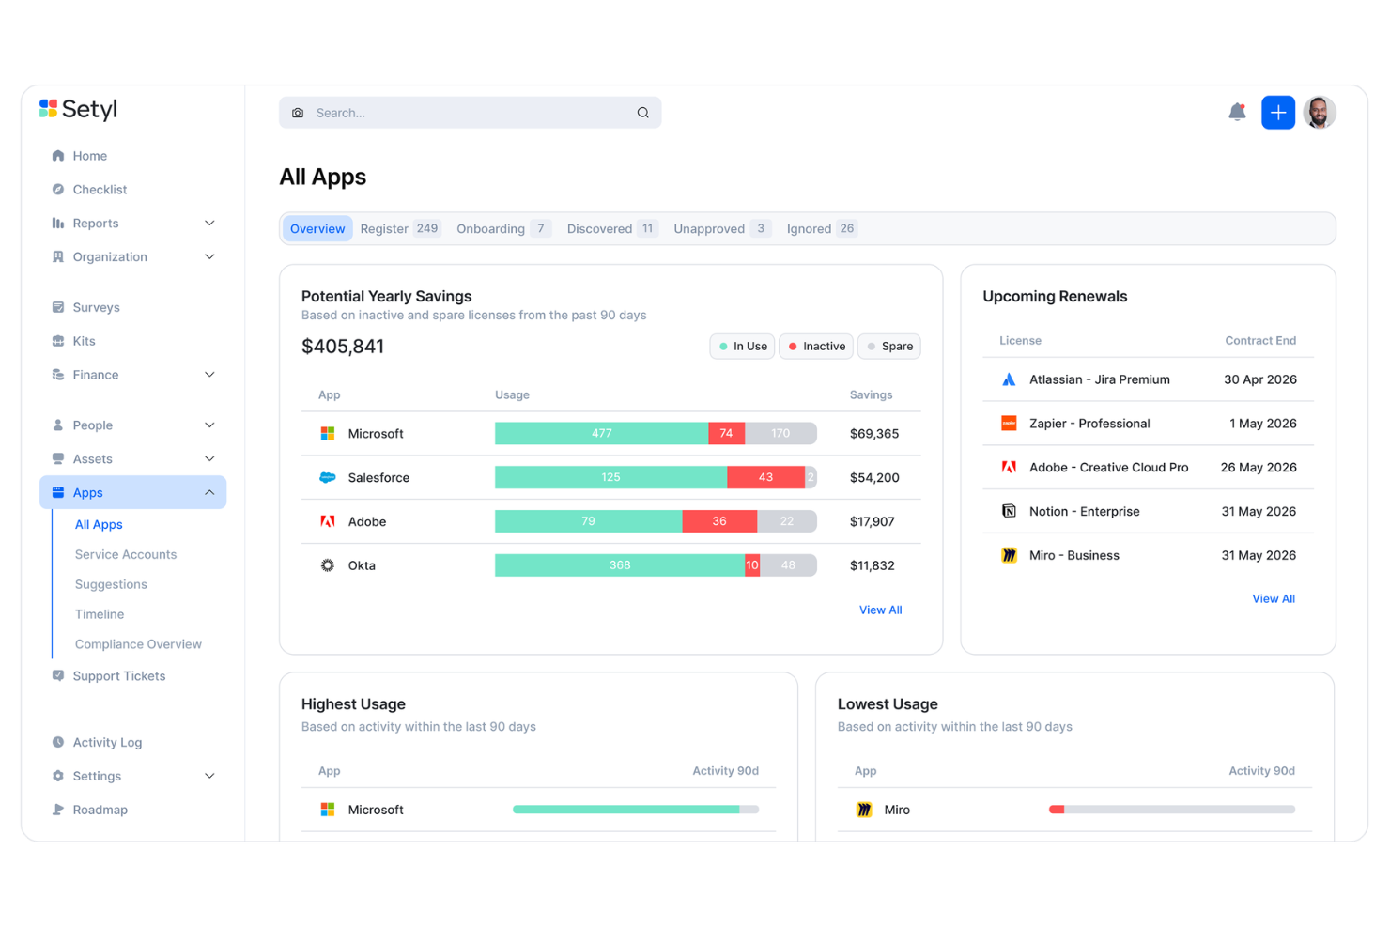This screenshot has width=1390, height=927.
Task: Click the Reports bar chart icon
Action: 58,224
